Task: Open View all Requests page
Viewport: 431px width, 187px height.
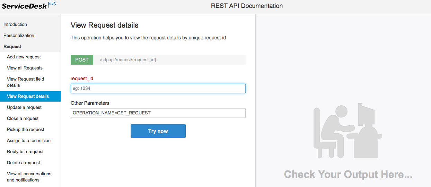Action: pos(25,68)
